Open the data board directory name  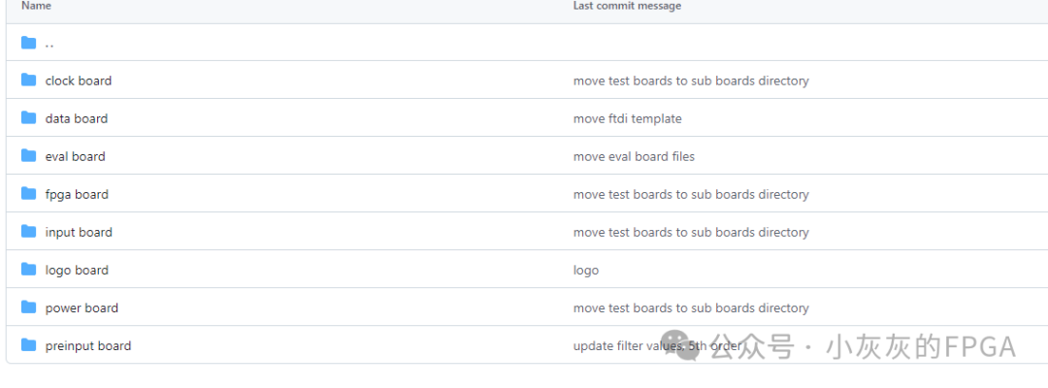76,118
